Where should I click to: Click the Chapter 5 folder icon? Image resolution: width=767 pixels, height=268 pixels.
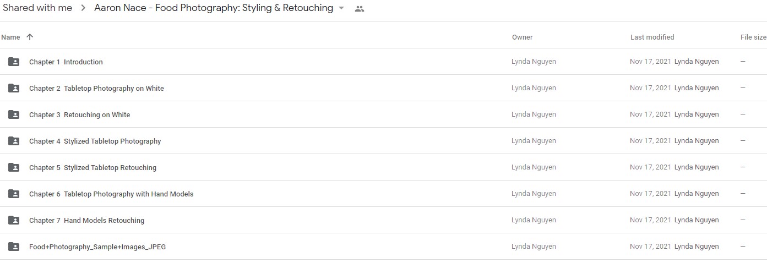click(x=14, y=167)
